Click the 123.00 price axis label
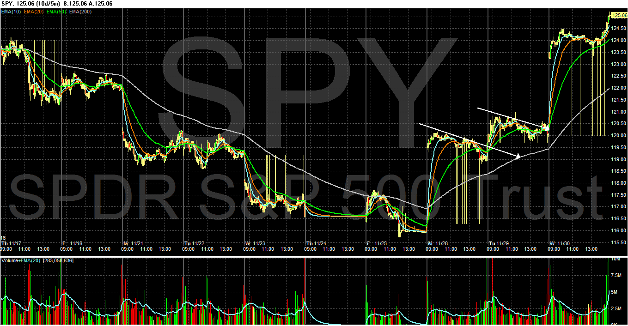 [619, 64]
